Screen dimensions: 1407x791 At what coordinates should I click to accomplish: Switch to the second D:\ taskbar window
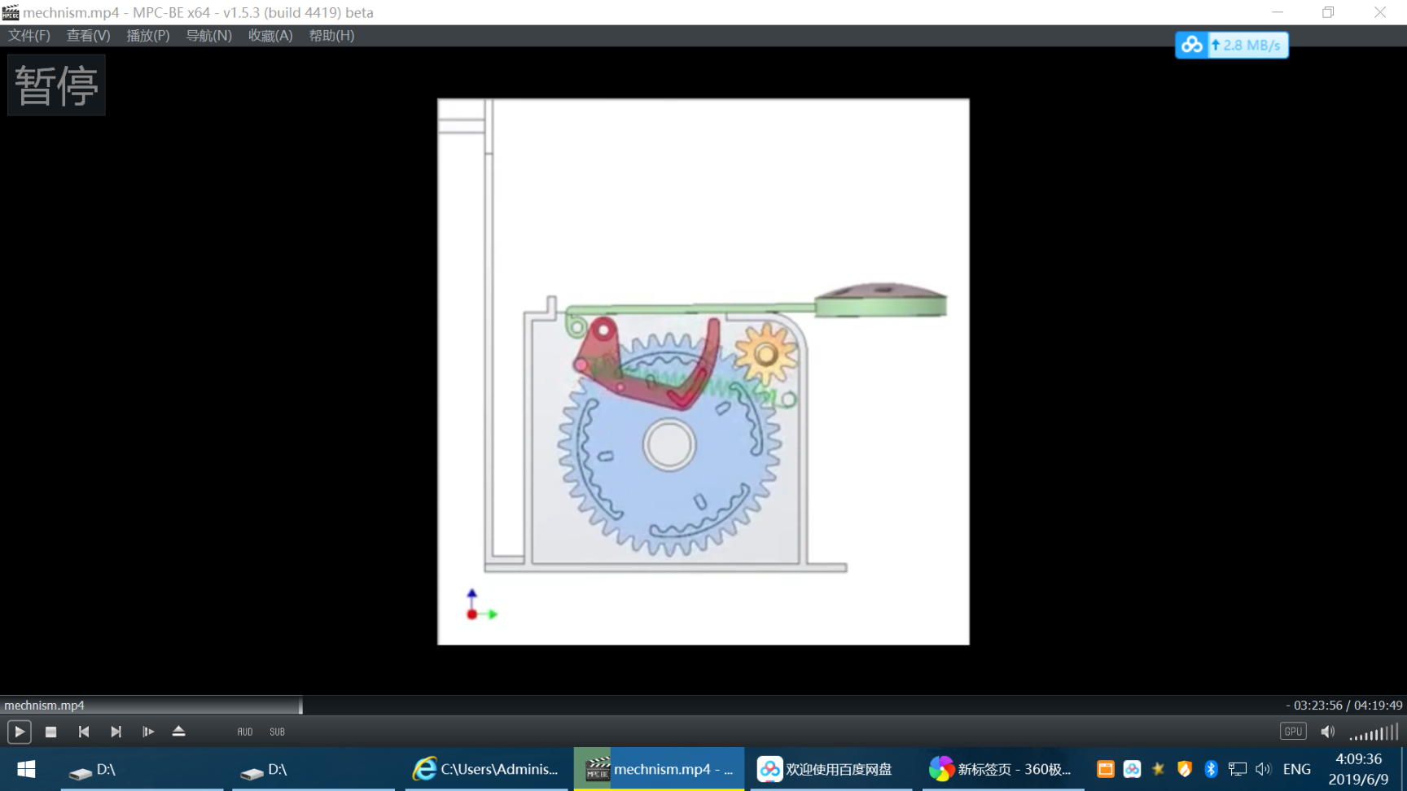(313, 769)
